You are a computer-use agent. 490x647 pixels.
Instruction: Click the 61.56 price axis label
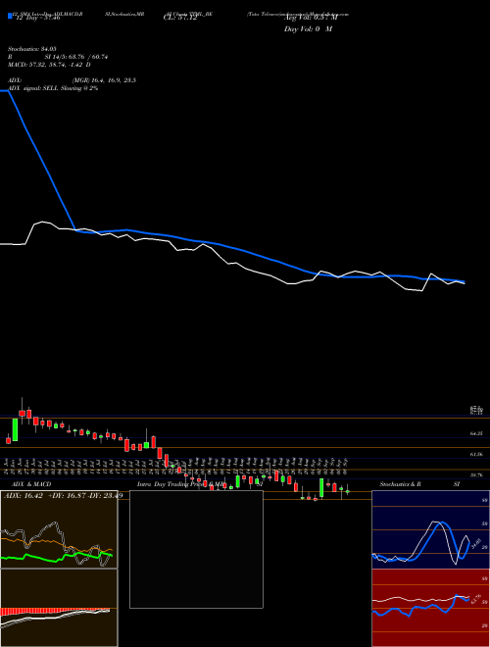click(476, 454)
